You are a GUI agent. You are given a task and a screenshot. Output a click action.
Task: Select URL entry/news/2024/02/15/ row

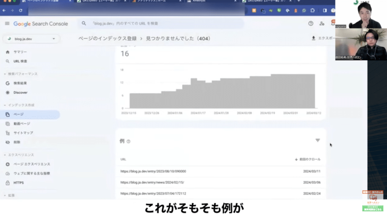tap(220, 182)
